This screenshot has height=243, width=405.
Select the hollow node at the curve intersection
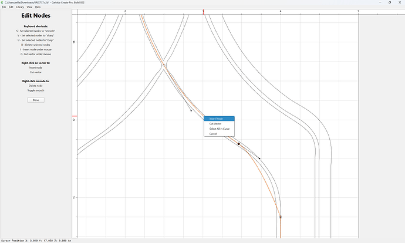(164, 65)
